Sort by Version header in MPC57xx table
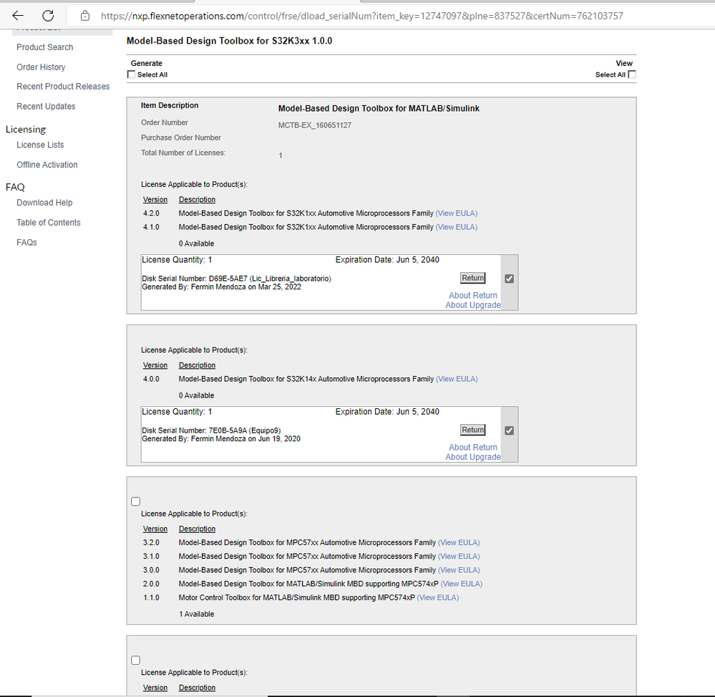Screen dimensions: 715x697 tap(155, 529)
